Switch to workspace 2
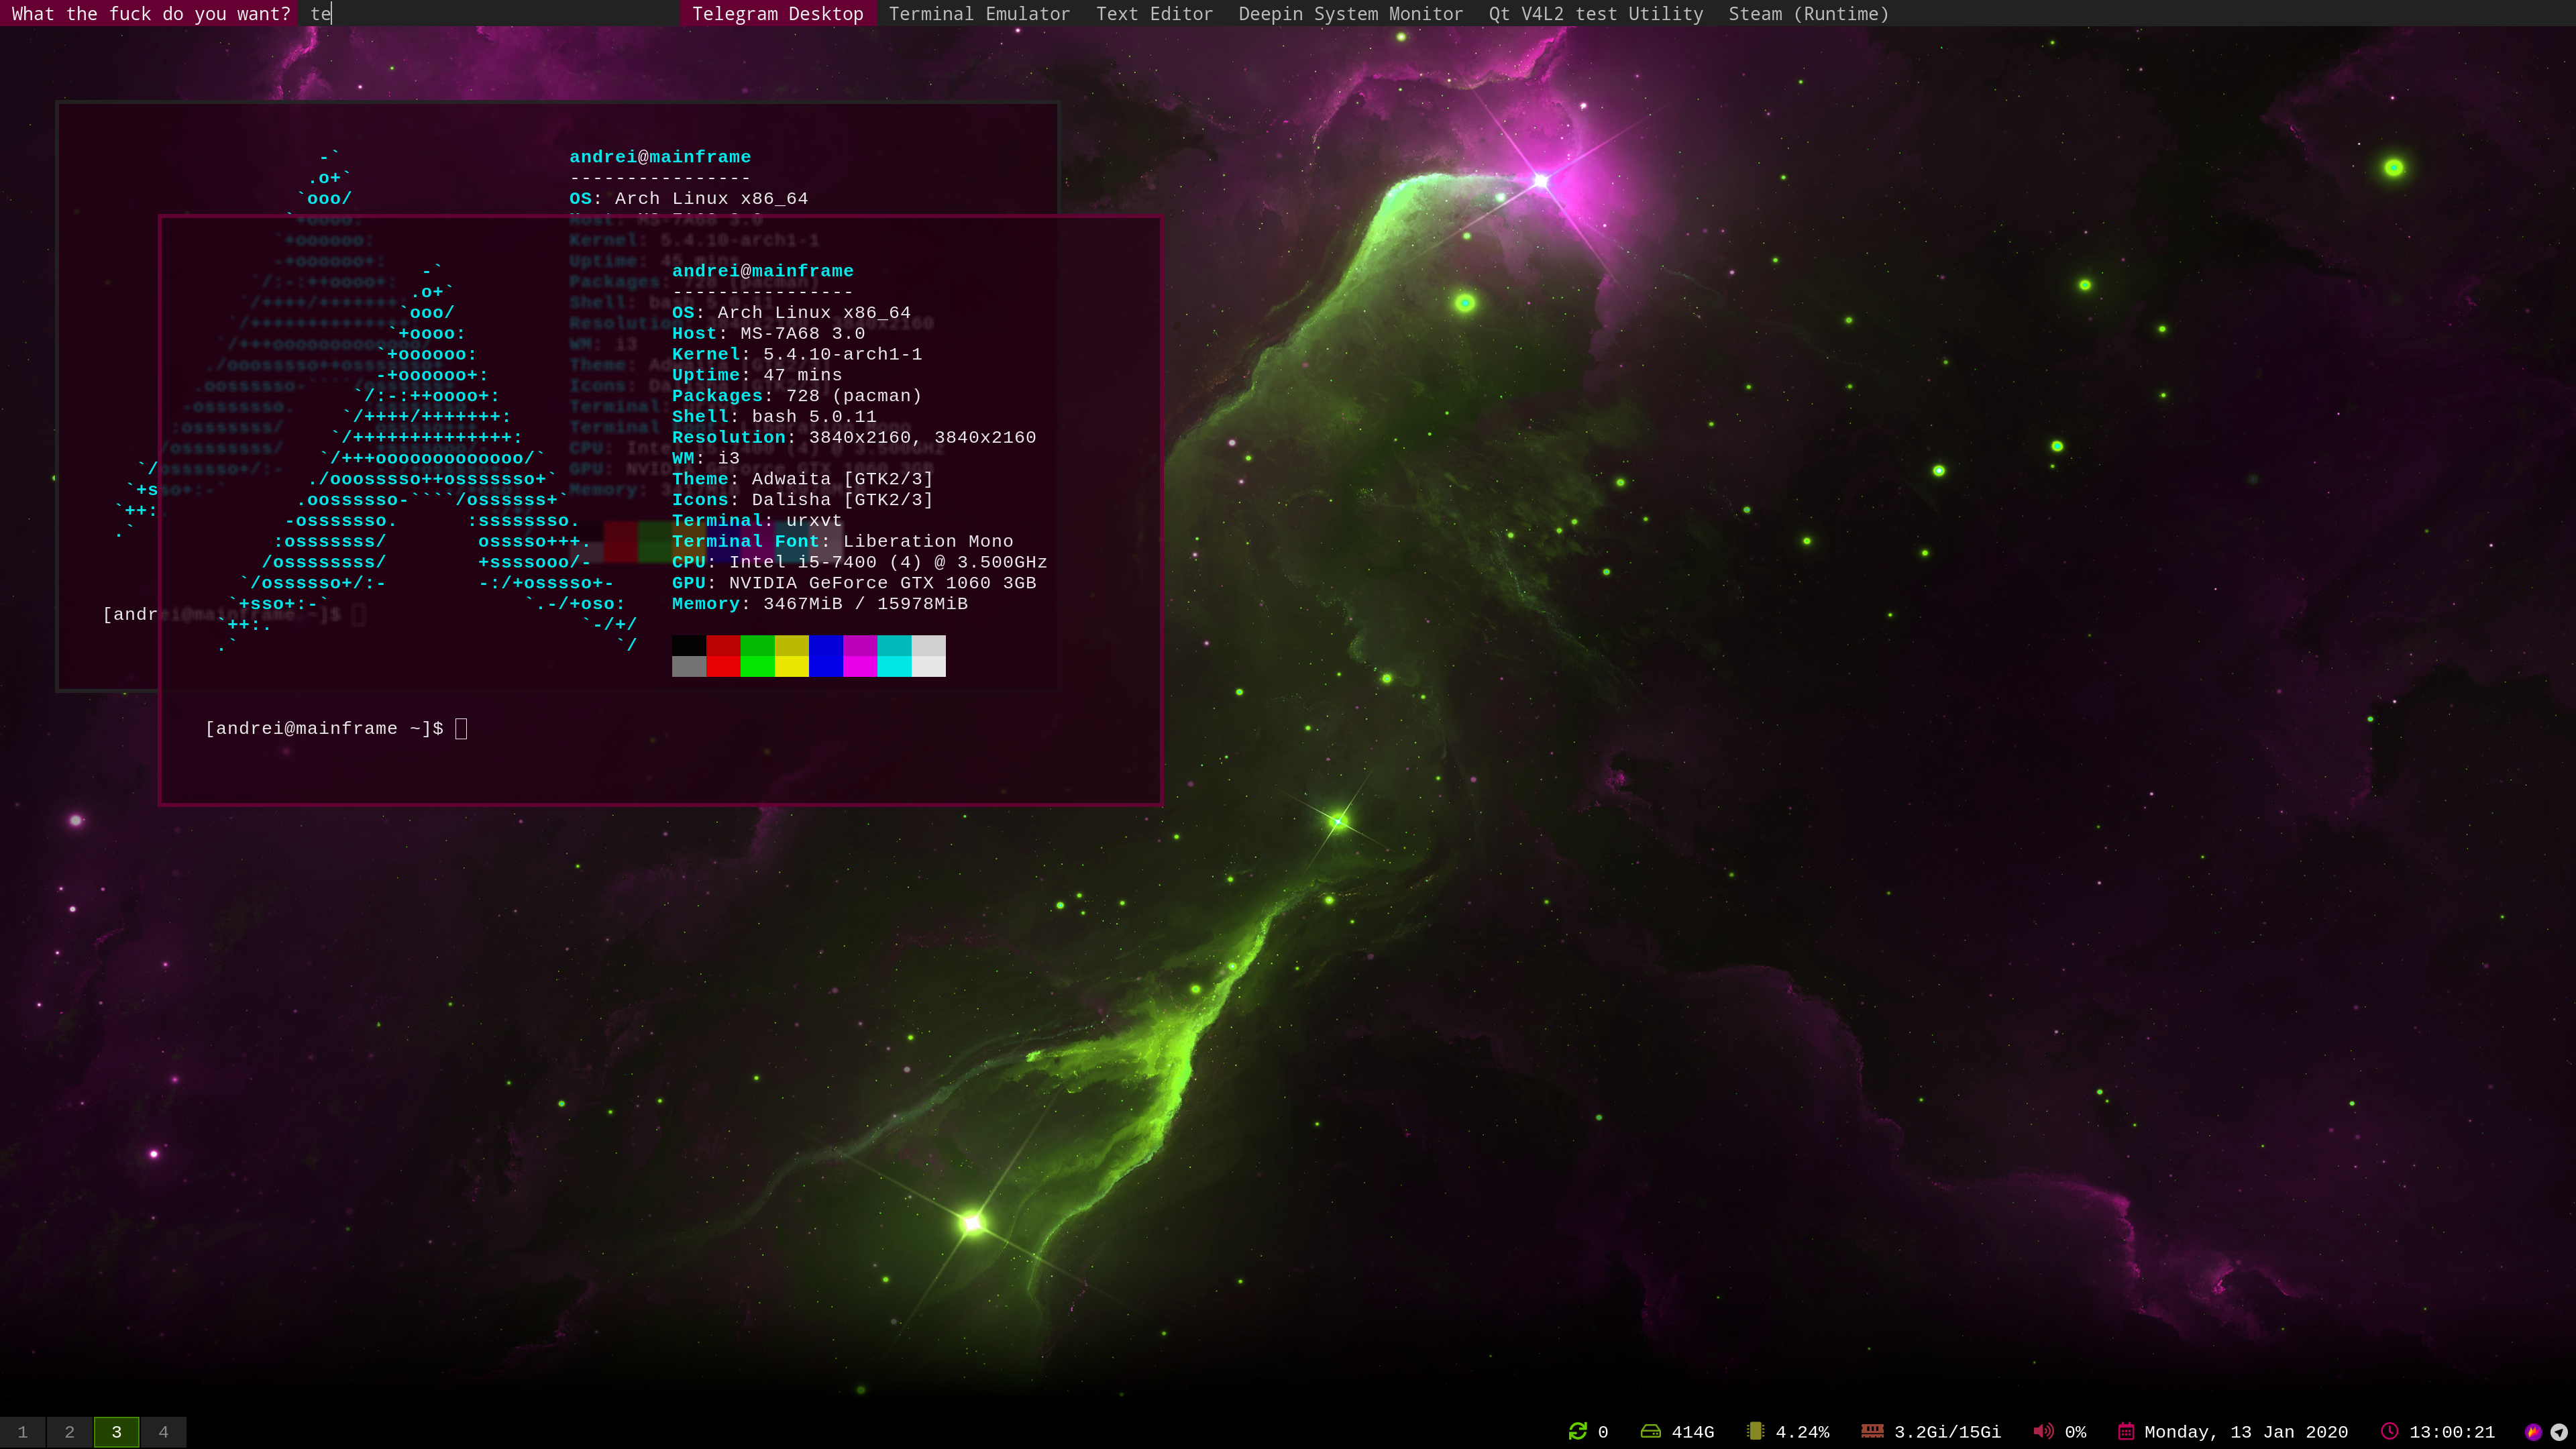This screenshot has width=2576, height=1449. [70, 1432]
